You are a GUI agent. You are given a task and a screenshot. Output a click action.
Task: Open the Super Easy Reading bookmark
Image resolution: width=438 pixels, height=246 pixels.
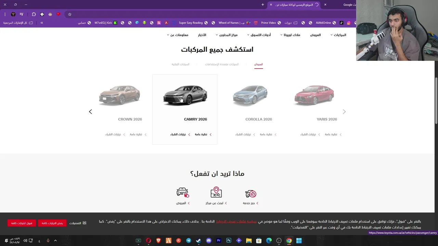click(193, 23)
